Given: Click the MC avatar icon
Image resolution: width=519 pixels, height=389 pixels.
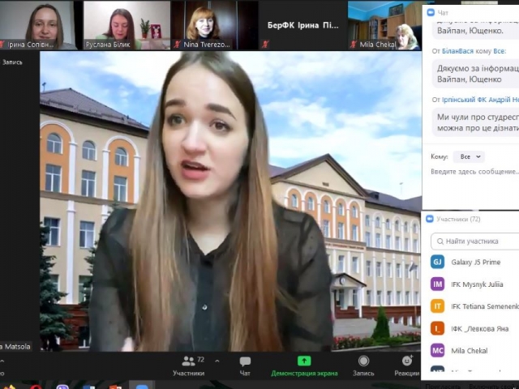Looking at the screenshot, I should click(437, 351).
